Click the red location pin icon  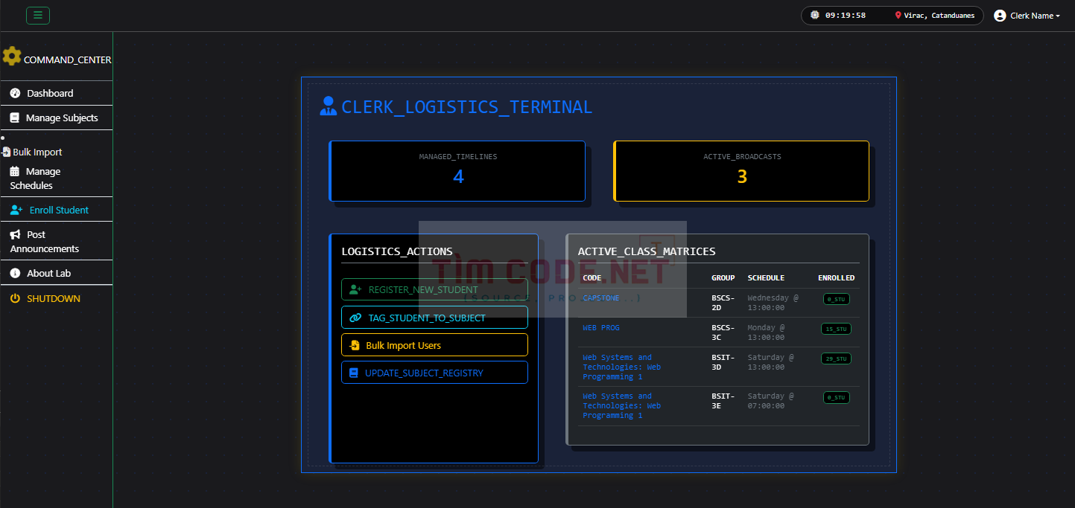click(898, 16)
